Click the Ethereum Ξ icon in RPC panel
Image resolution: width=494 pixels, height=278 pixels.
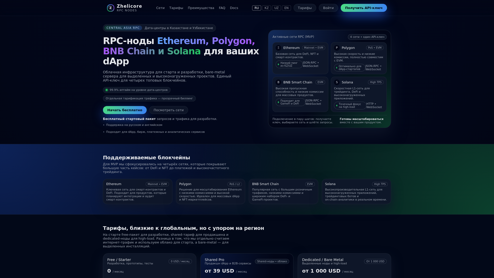click(x=278, y=48)
